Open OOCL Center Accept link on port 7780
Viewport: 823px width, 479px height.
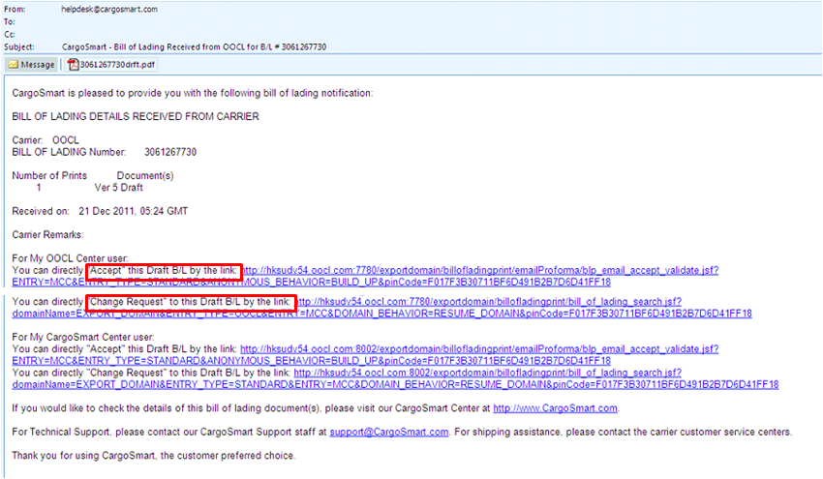click(479, 270)
